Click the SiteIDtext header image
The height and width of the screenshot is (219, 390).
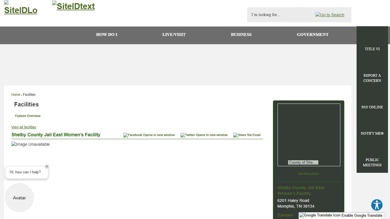coord(73,6)
